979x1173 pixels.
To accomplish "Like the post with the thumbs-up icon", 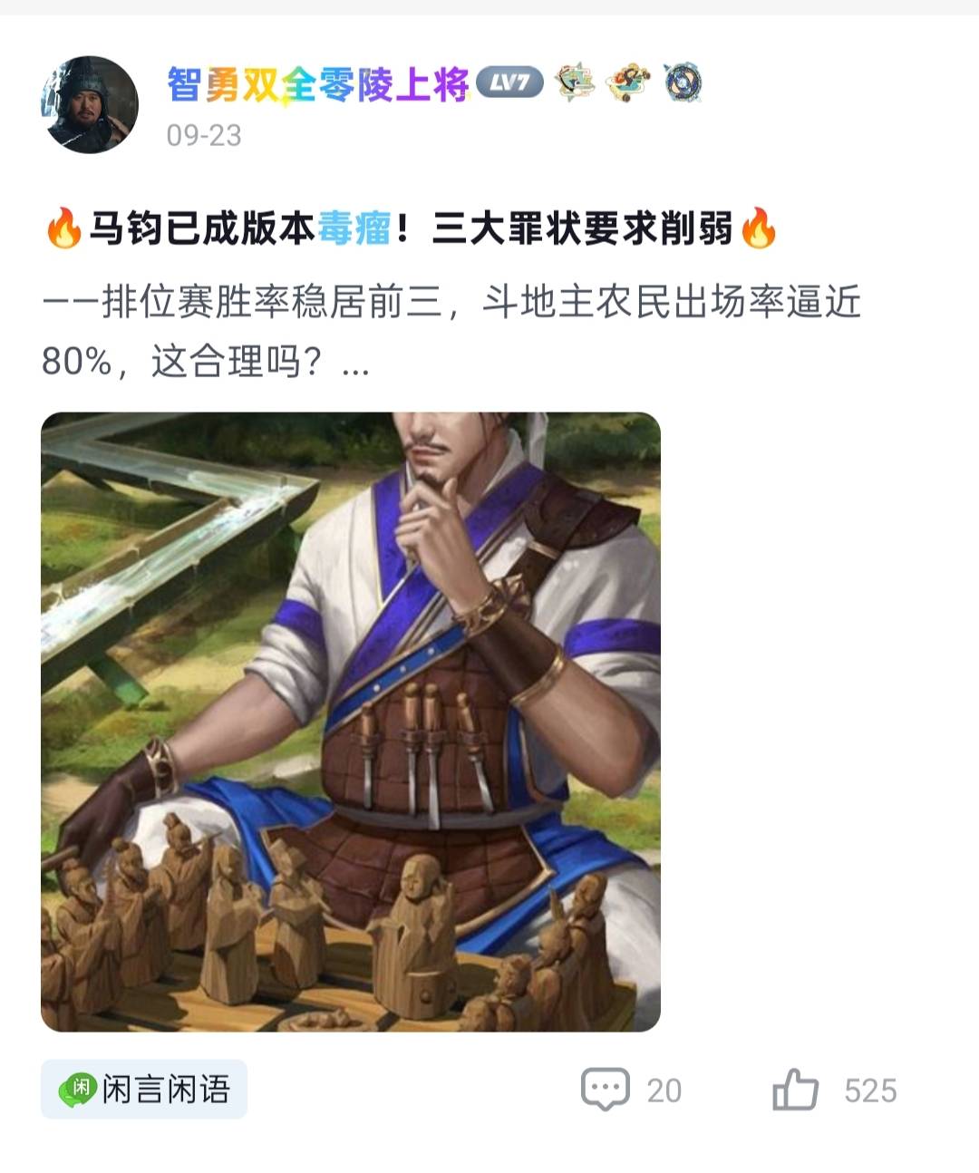I will point(795,1089).
